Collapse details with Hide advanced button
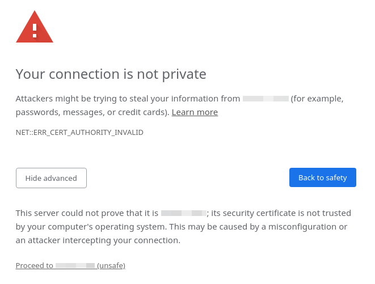 point(51,178)
